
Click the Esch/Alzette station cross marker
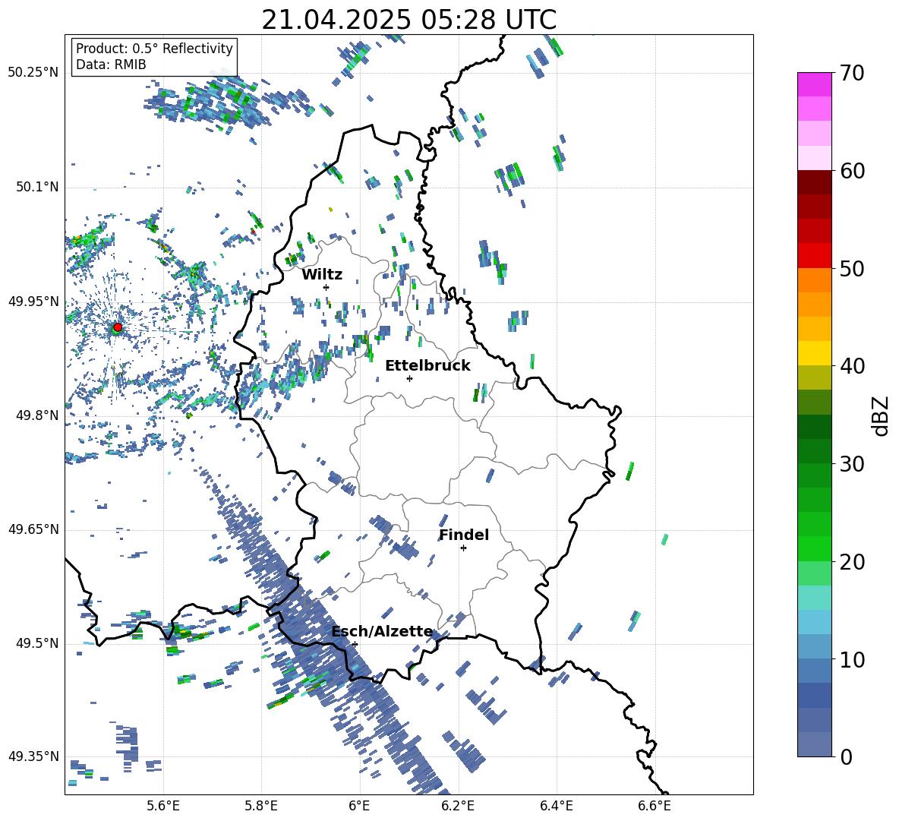point(355,644)
